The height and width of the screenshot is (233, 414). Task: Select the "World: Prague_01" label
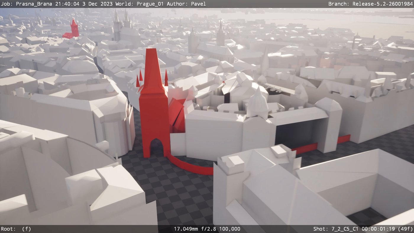click(140, 4)
